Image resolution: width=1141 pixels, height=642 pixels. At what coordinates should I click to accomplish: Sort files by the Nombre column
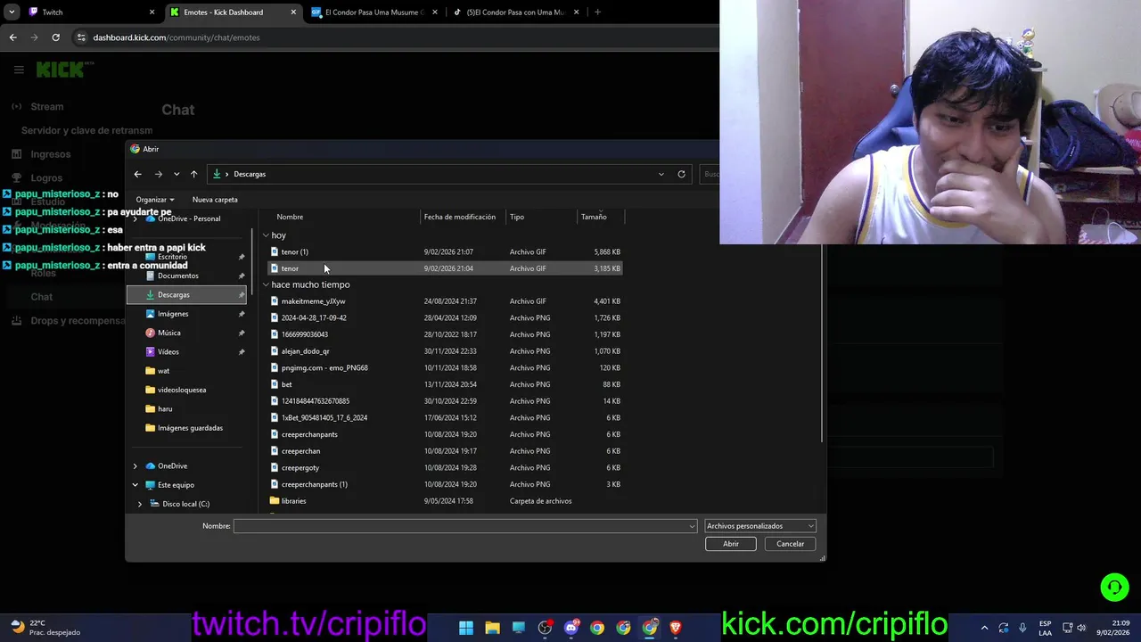click(x=290, y=217)
